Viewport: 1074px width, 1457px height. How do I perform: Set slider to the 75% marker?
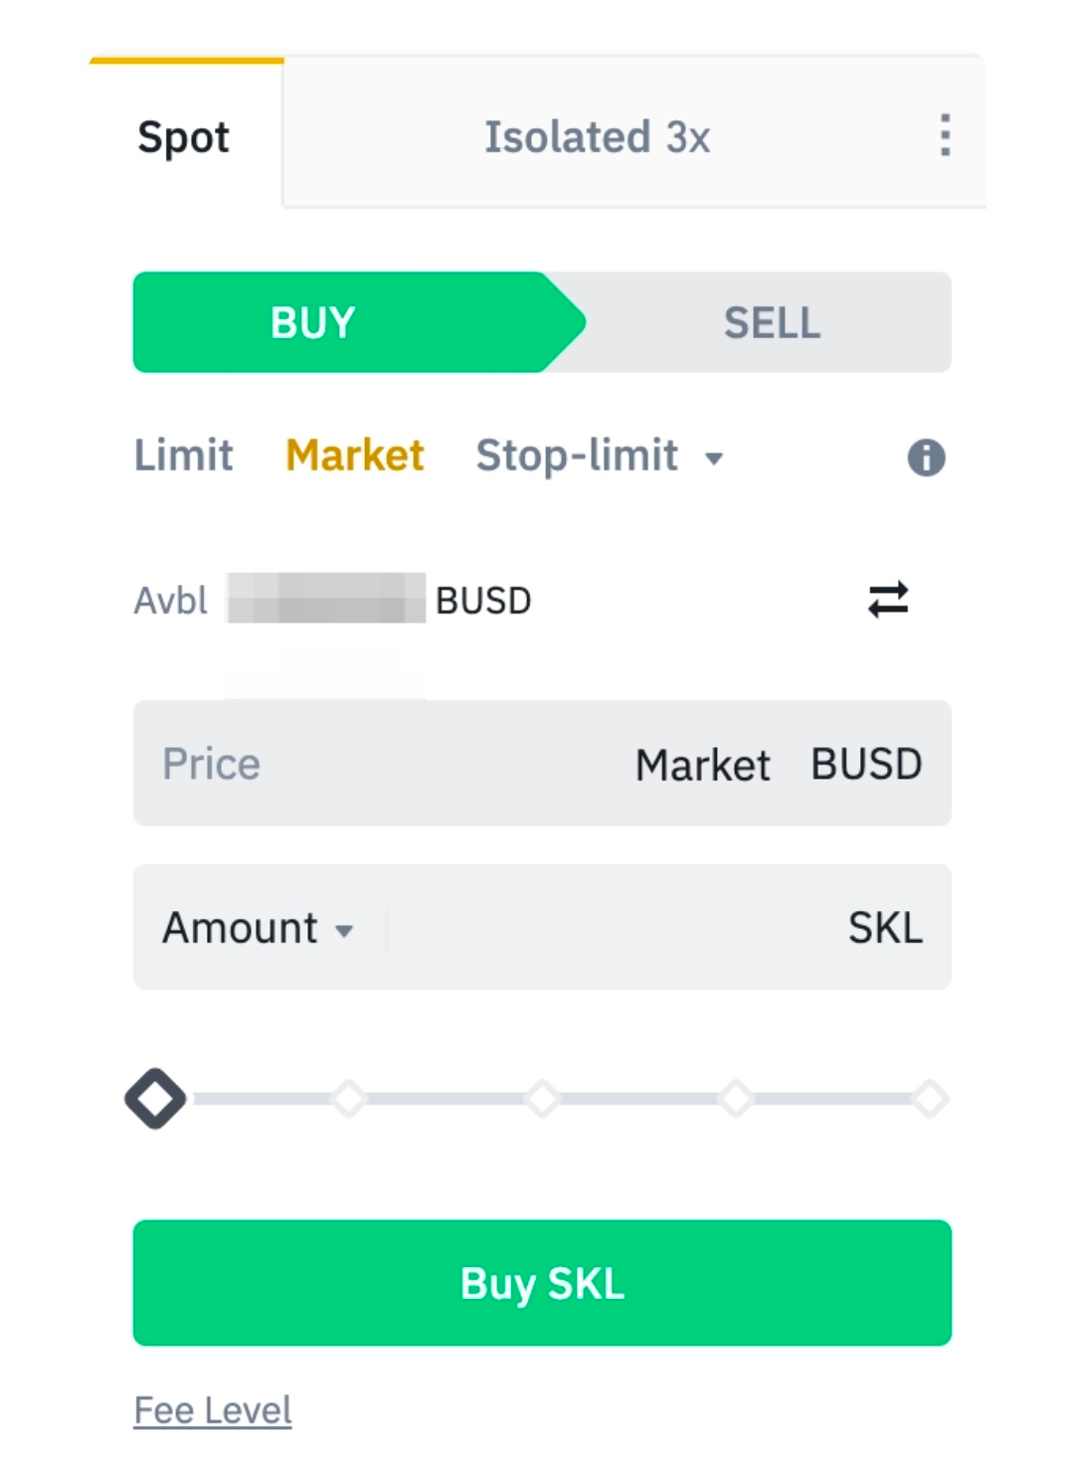click(x=736, y=1099)
